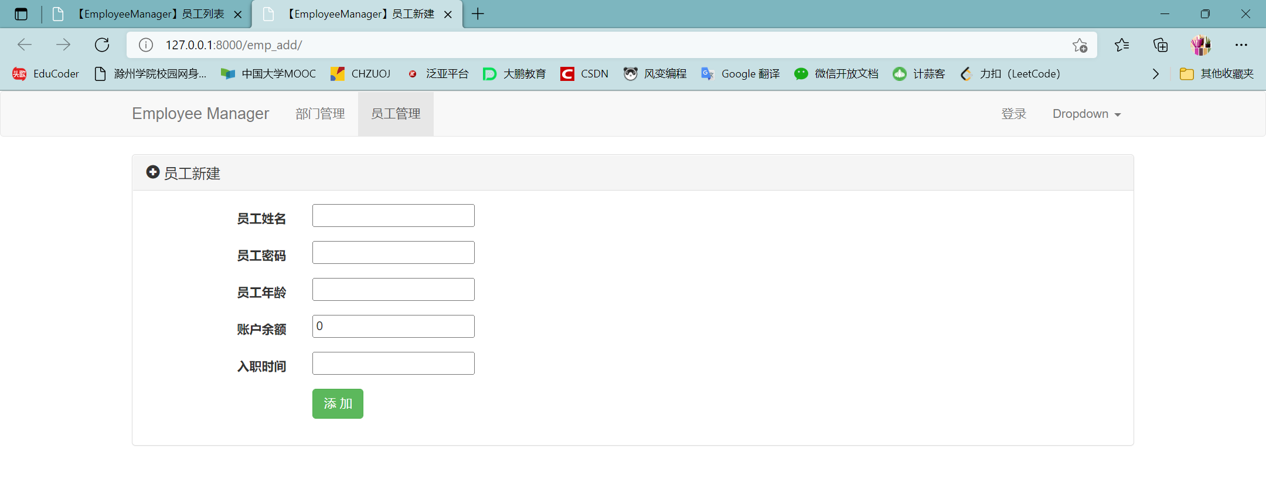Open the Favorites list icon
Screen dimensions: 1266x492
(x=1122, y=45)
